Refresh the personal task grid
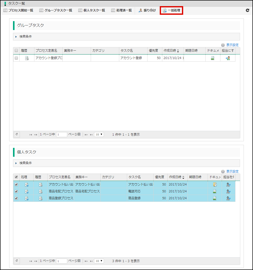 (x=17, y=261)
